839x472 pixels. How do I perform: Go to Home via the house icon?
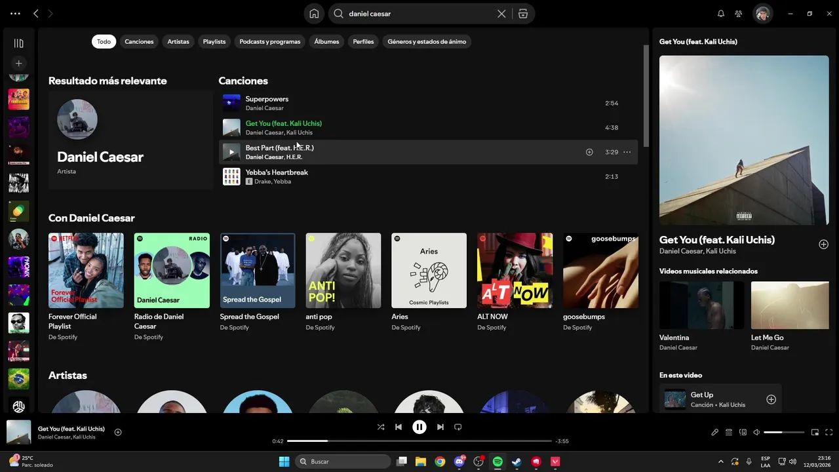pos(314,14)
